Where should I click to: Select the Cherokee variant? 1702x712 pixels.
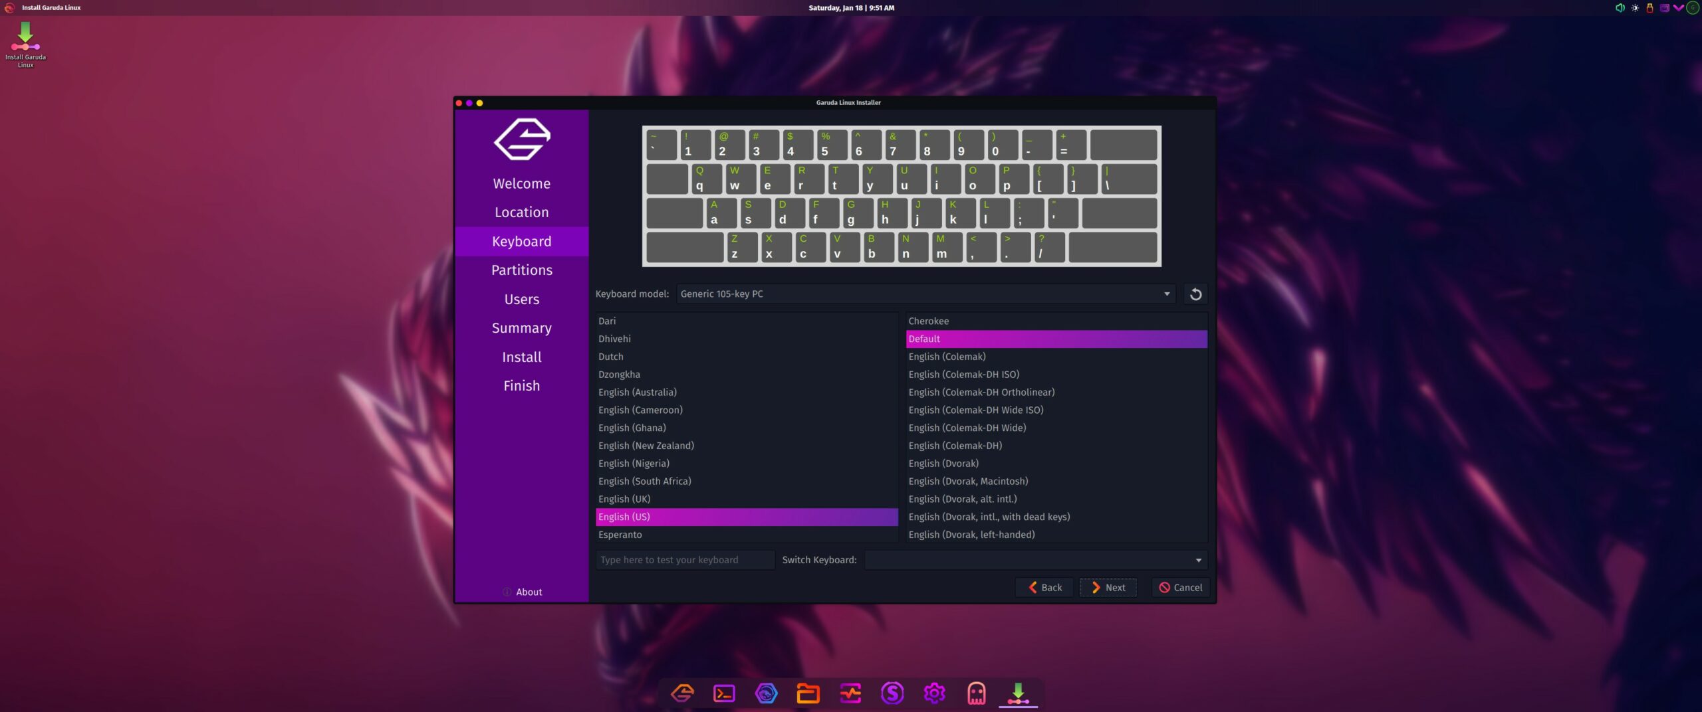[x=1056, y=321]
